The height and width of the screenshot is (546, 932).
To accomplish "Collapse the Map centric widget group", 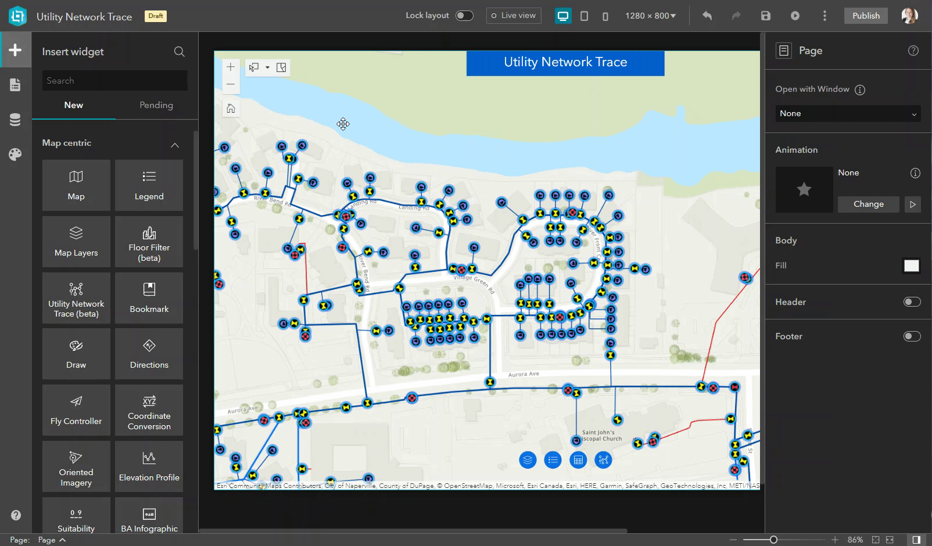I will coord(175,145).
